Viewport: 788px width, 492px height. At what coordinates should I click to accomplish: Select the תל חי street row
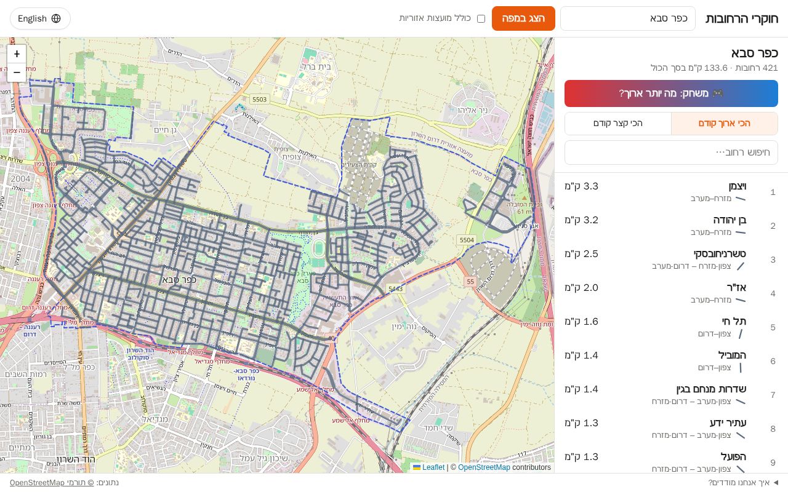click(x=671, y=328)
